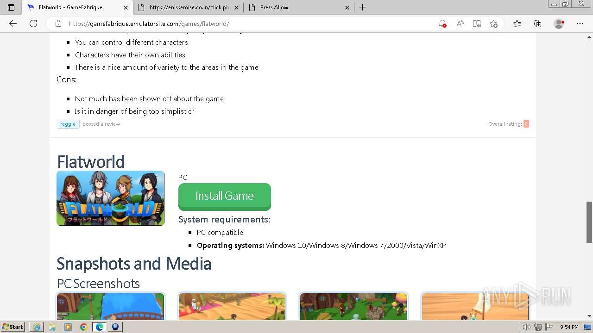Launch Chrome from the taskbar

(84, 327)
